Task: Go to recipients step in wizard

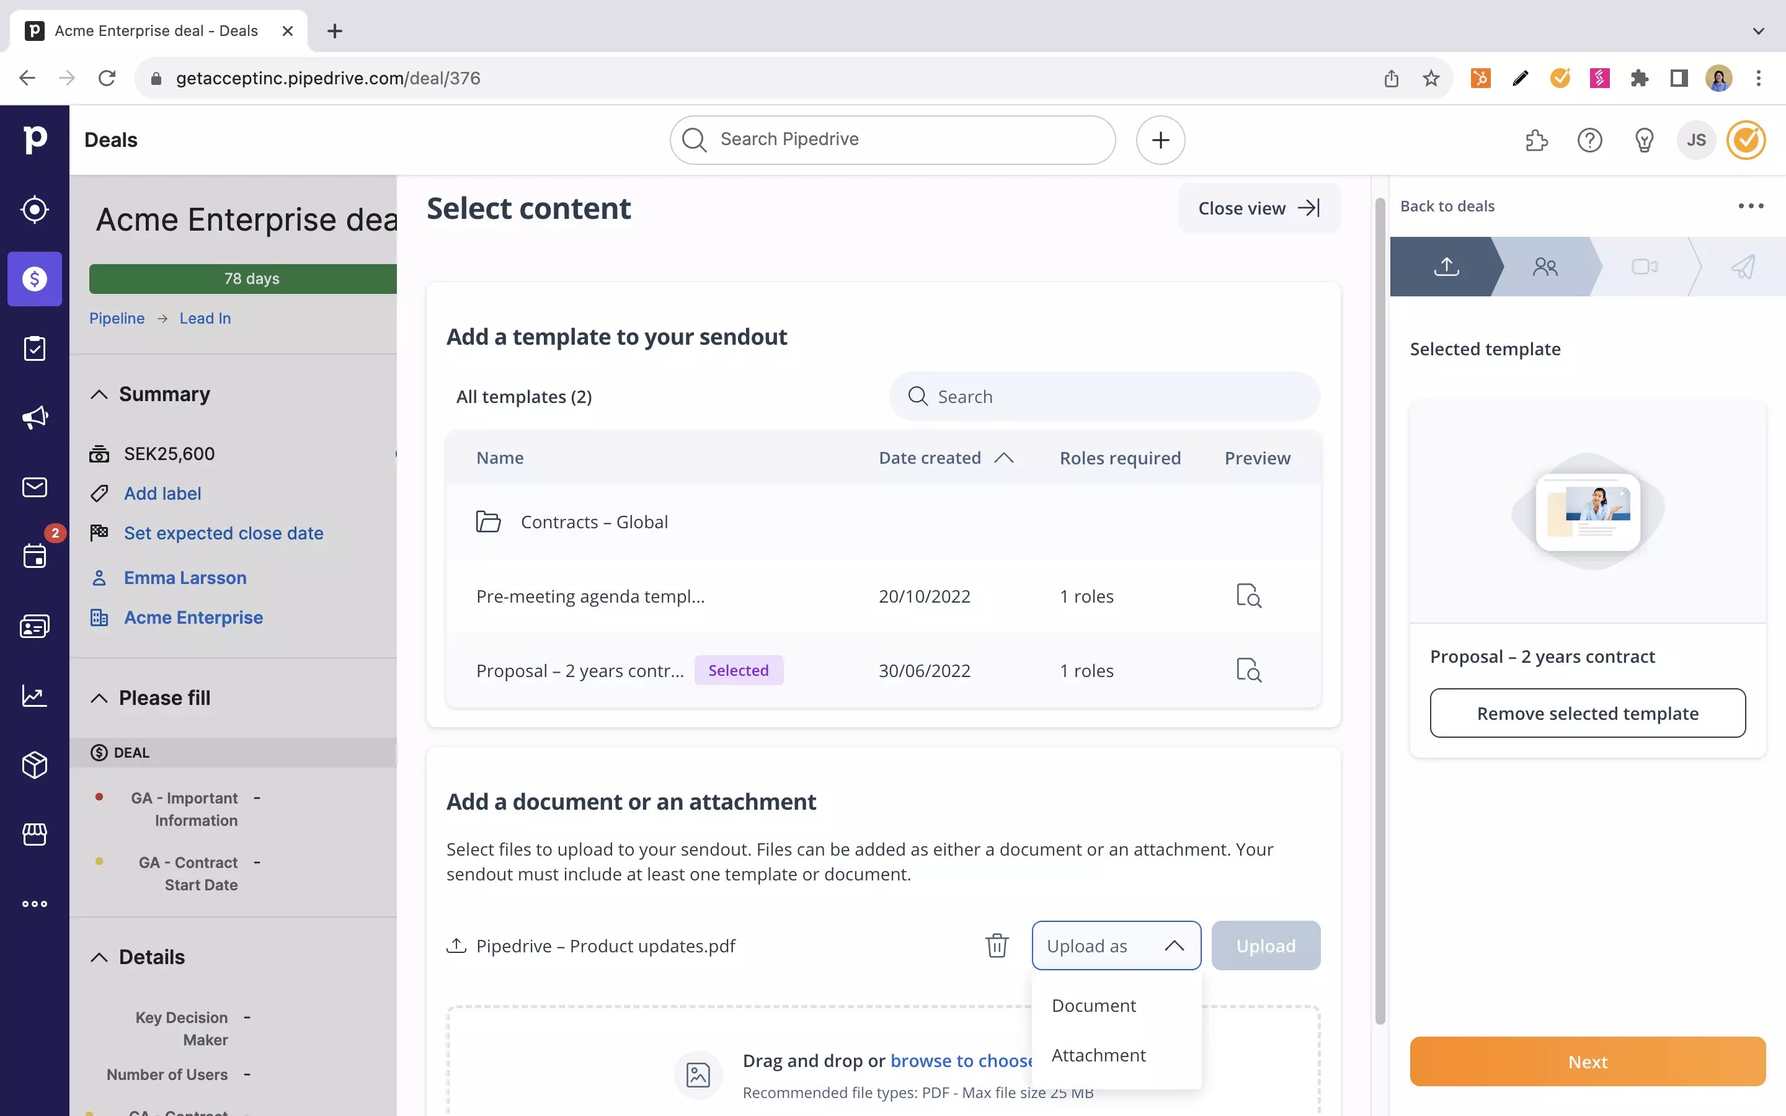Action: coord(1545,267)
